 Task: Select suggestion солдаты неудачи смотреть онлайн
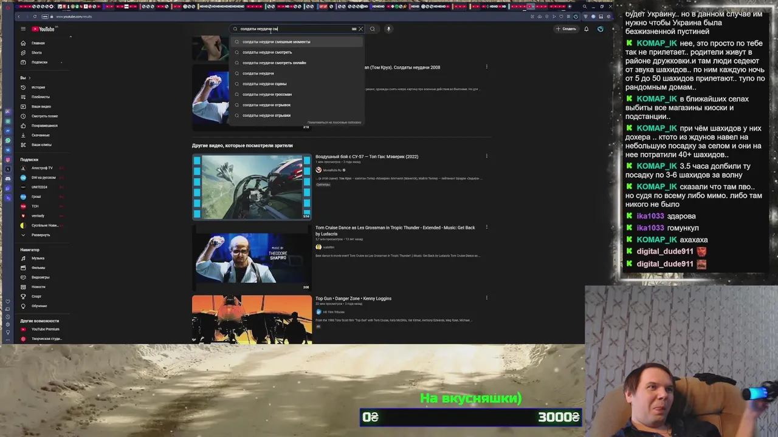click(x=297, y=63)
